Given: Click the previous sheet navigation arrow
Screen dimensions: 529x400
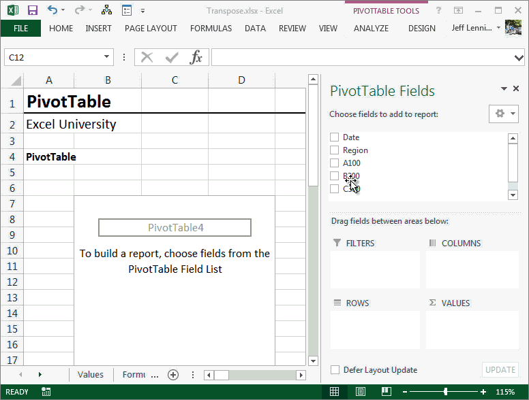Looking at the screenshot, I should (20, 374).
